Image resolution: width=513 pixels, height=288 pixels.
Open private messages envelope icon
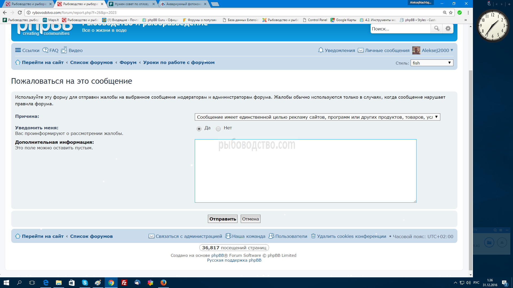(x=361, y=50)
